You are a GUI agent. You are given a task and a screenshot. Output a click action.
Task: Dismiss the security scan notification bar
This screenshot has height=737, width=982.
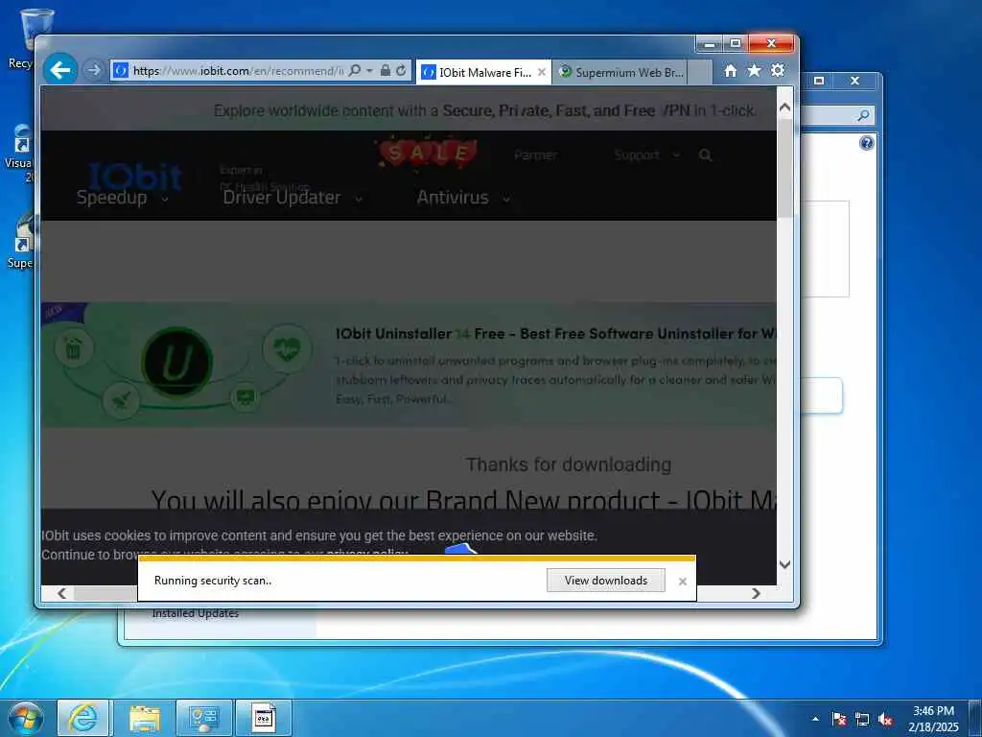point(683,581)
